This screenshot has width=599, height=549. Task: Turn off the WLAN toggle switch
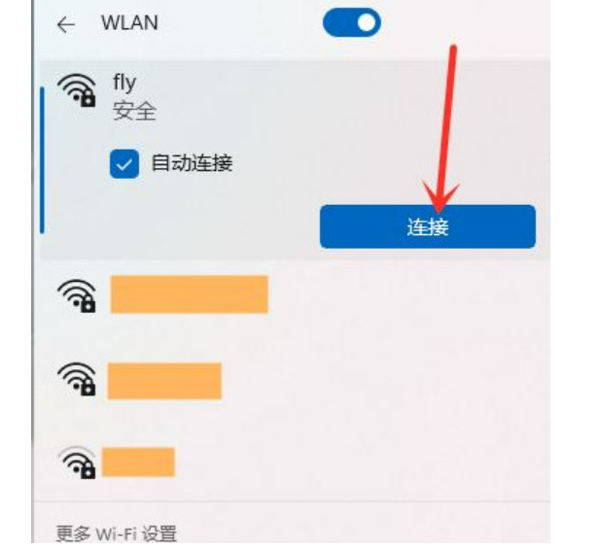pos(351,22)
